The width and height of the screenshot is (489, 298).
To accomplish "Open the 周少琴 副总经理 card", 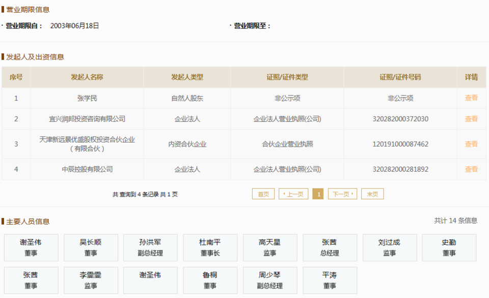I will (270, 280).
